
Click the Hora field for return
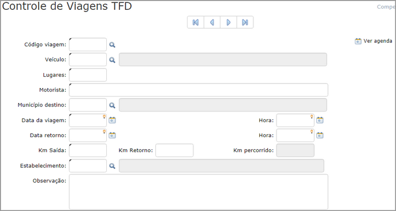(295, 135)
